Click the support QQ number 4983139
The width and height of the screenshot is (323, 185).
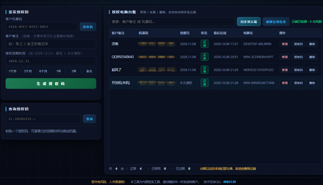229,182
